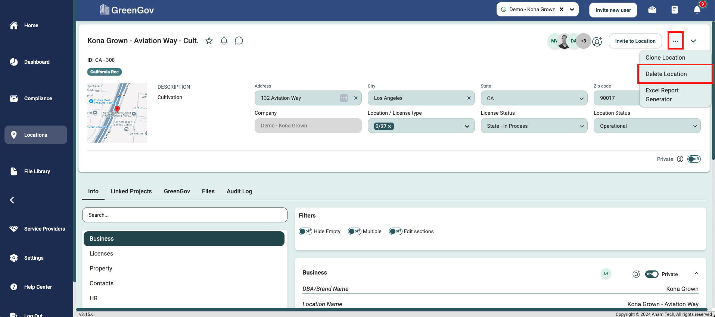Click the Private info icon

click(680, 159)
